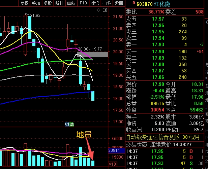Click the 现价 value 17.90

[158, 84]
